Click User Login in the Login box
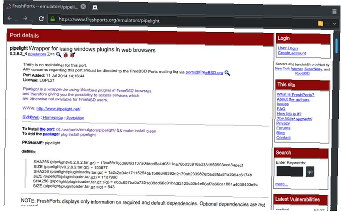Viewport: 341px width, 212px height. (288, 48)
